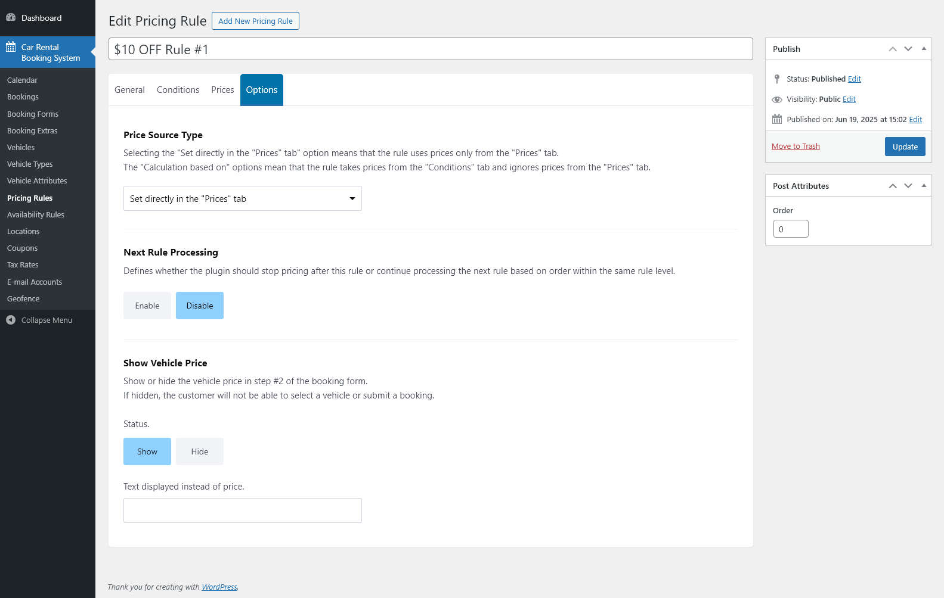Click the Move to Trash link
This screenshot has width=944, height=598.
click(x=796, y=147)
